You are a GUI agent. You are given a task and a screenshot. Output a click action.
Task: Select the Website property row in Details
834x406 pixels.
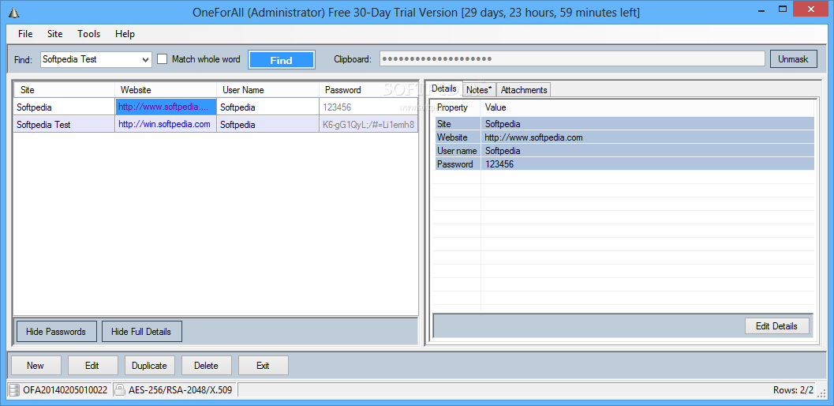tap(624, 137)
